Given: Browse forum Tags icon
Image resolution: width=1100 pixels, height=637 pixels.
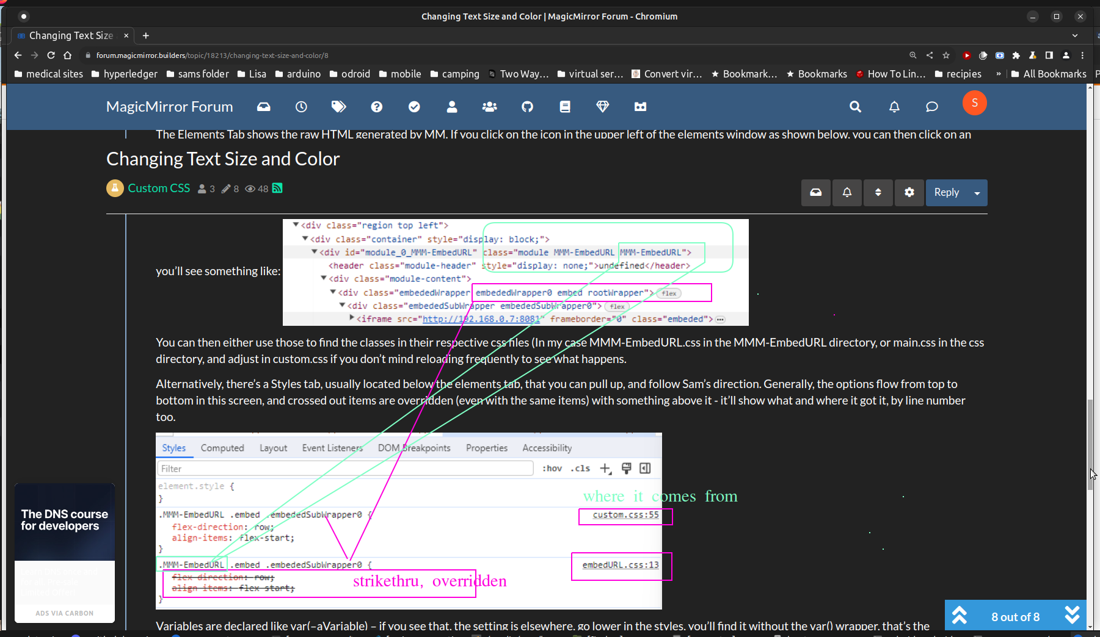Looking at the screenshot, I should [x=338, y=106].
